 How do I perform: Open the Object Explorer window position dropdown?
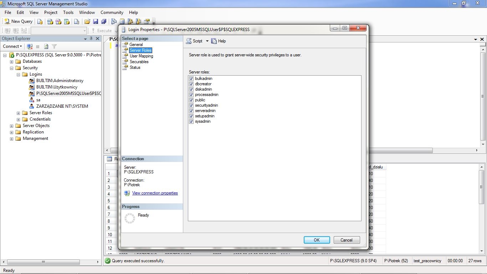point(85,39)
